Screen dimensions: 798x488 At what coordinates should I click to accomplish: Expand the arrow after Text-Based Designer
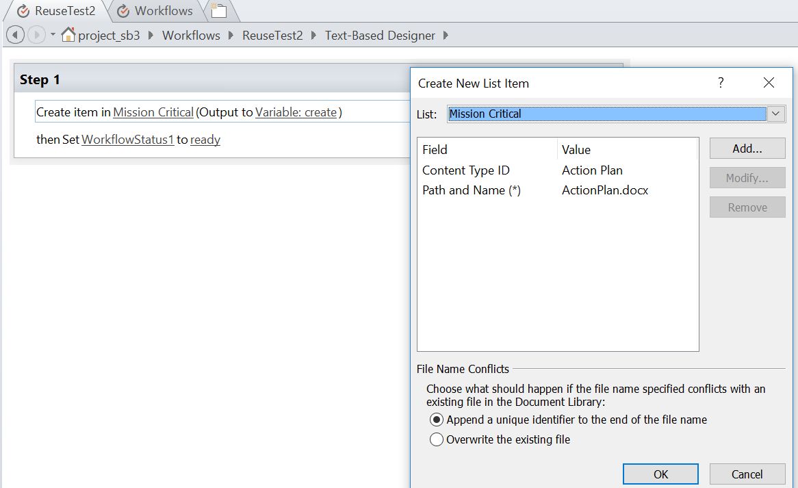[x=446, y=35]
